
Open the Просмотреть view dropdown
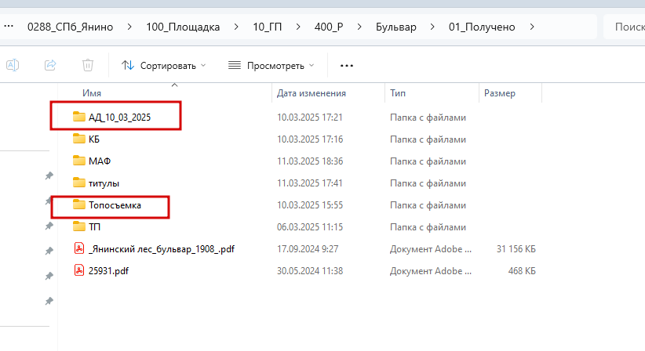tap(271, 66)
